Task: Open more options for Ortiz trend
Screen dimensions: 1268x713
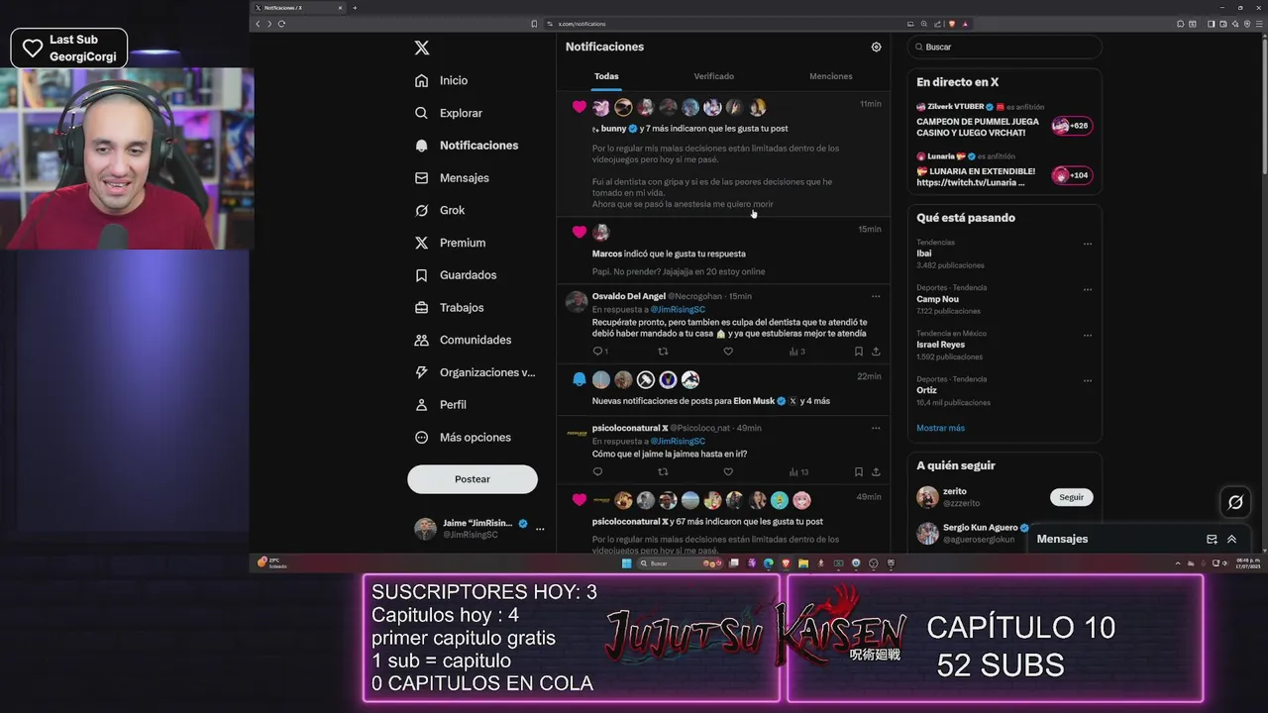Action: [1088, 380]
